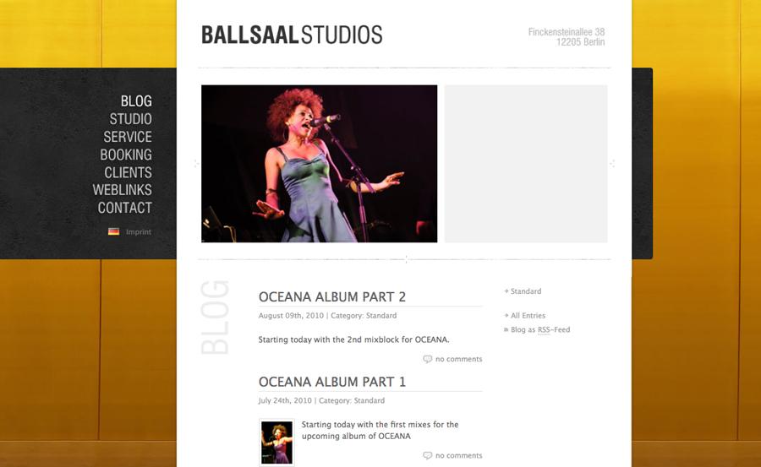Click comment bubble icon under Oceana Part 2
The width and height of the screenshot is (761, 467).
click(x=427, y=359)
